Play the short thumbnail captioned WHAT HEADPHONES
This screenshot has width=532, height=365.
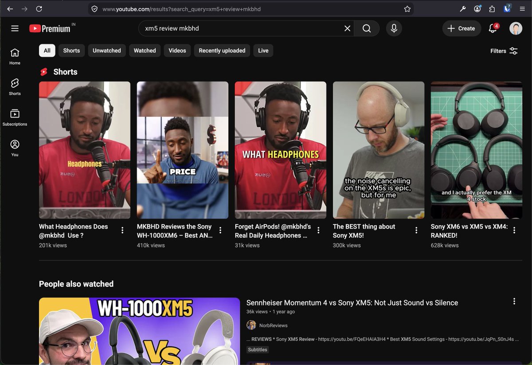coord(281,150)
